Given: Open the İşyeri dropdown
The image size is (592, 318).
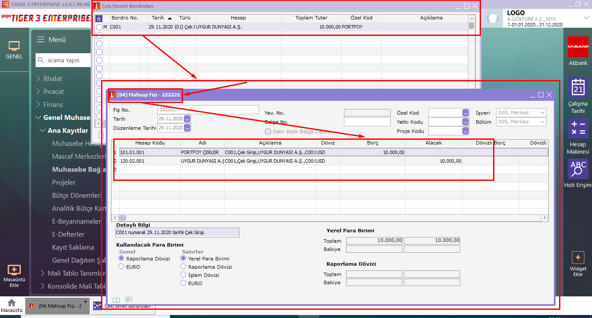Looking at the screenshot, I should point(521,112).
